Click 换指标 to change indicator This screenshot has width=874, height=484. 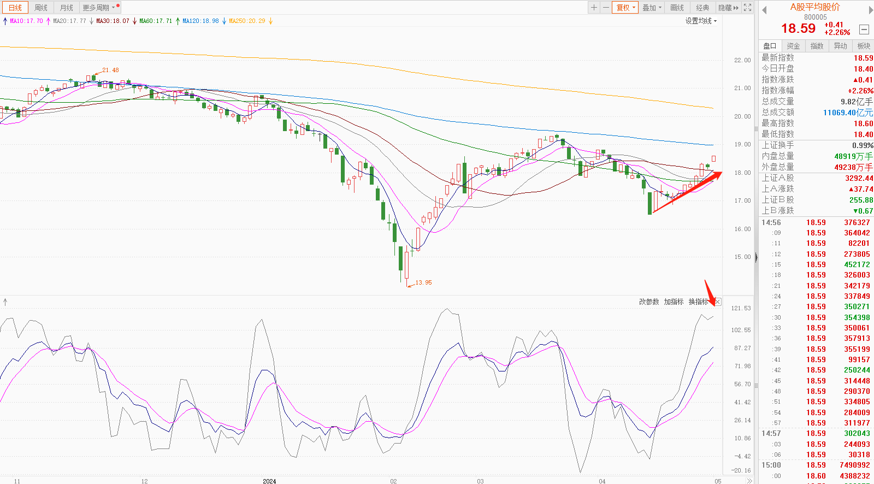pos(699,302)
